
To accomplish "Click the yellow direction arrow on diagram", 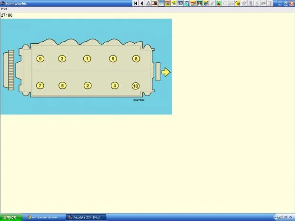I will [166, 72].
